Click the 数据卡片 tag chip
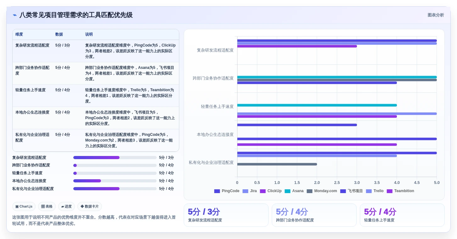The width and height of the screenshot is (457, 239). point(90,207)
